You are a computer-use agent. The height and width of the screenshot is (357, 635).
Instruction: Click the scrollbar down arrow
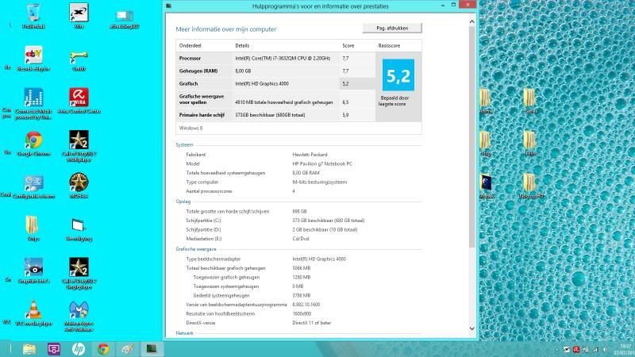(471, 328)
